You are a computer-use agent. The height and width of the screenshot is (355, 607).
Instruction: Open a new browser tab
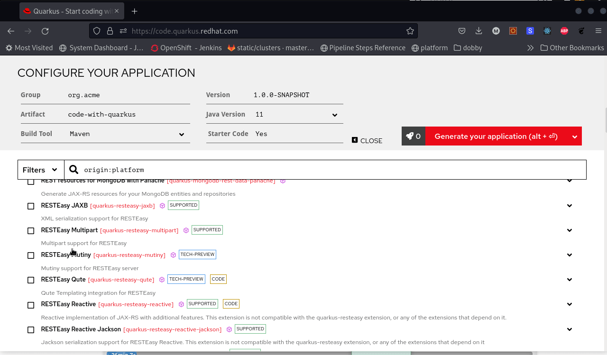click(x=135, y=11)
